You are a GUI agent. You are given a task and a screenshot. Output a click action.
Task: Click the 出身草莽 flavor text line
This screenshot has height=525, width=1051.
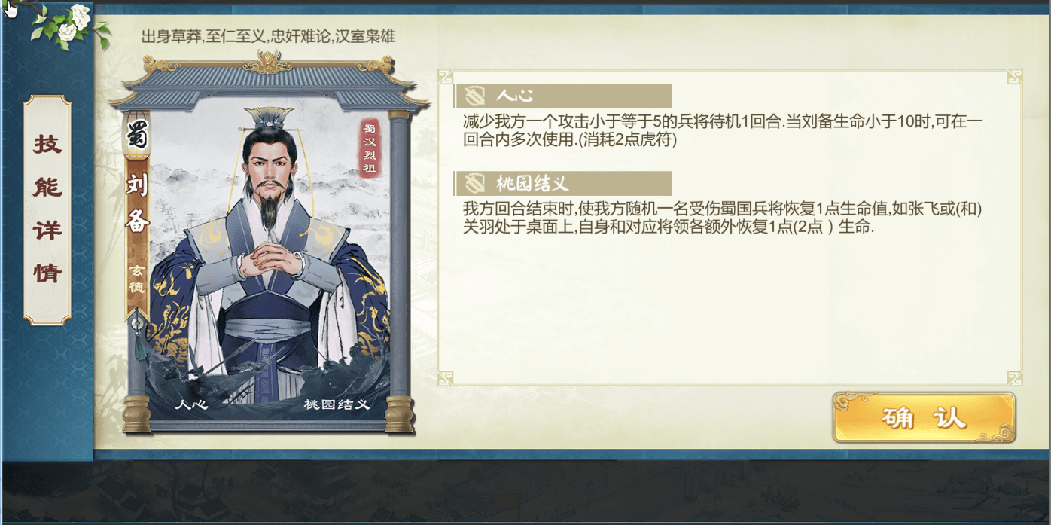[268, 36]
